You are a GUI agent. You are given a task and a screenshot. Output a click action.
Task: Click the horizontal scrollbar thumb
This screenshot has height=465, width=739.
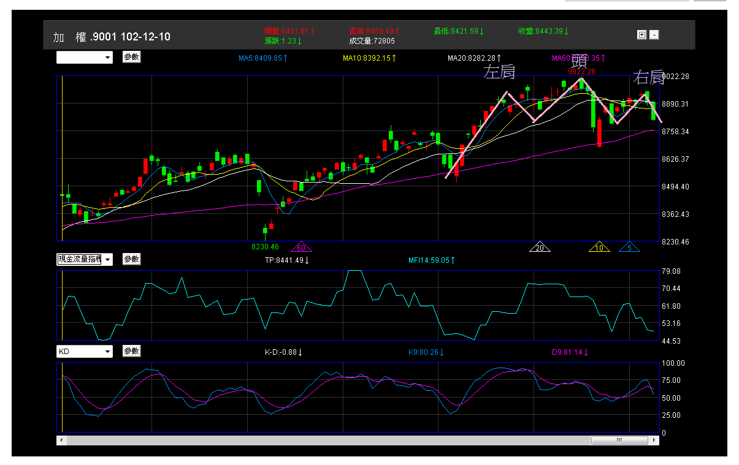pos(619,440)
